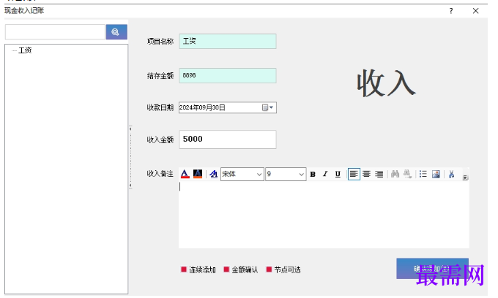Click the 收款日期 date field
Viewport: 498px width, 298px height.
228,107
